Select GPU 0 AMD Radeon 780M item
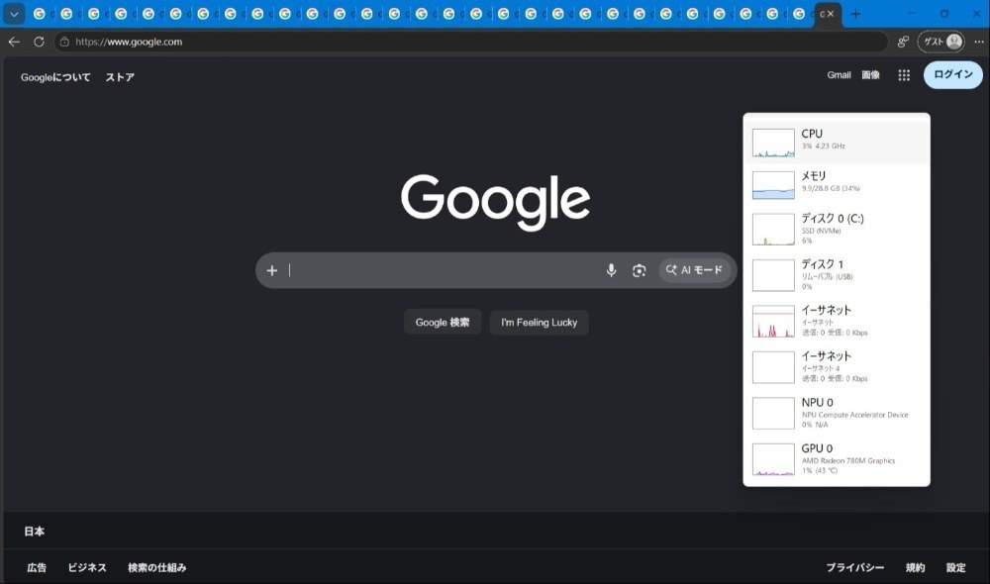 (837, 459)
